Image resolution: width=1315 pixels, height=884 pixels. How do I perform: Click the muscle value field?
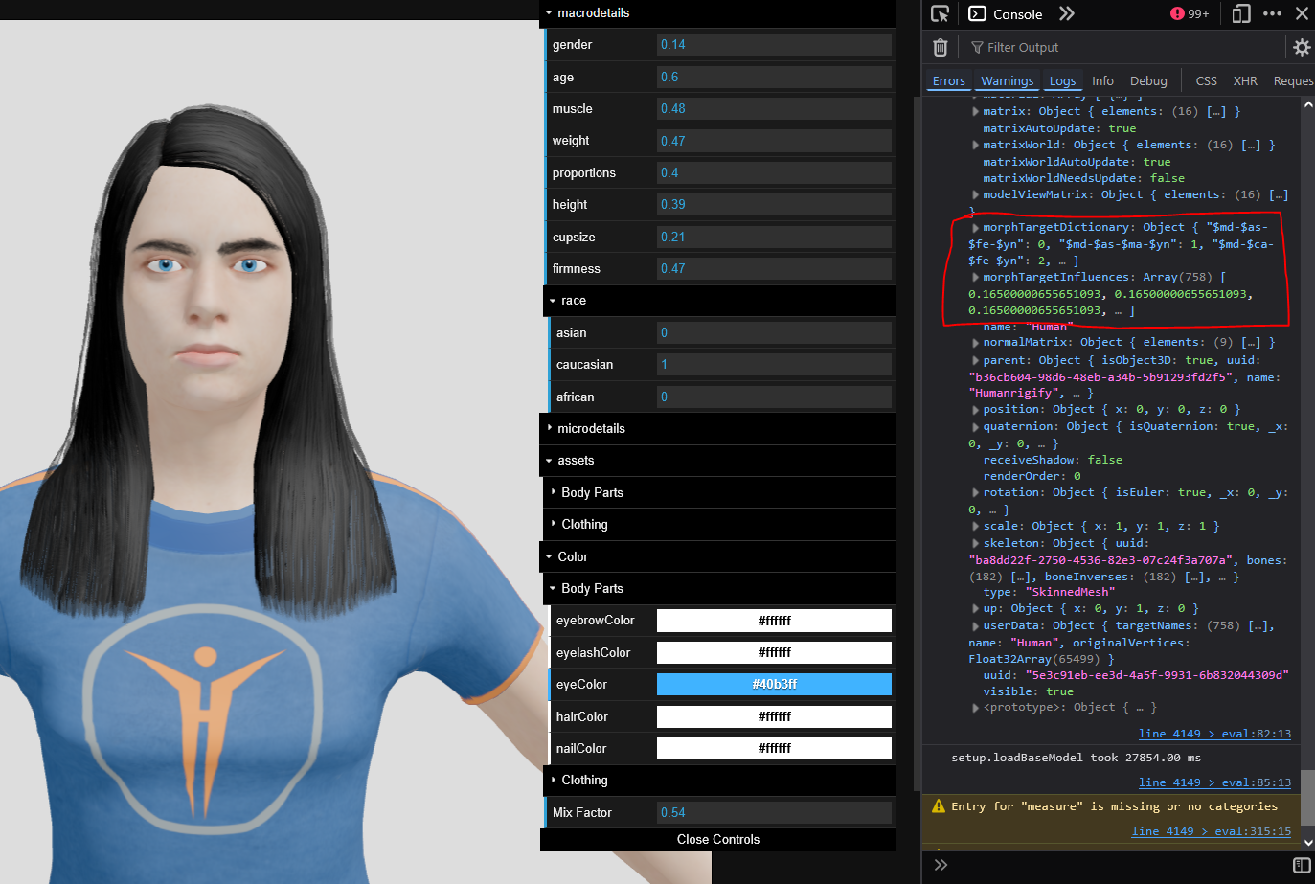pos(774,109)
